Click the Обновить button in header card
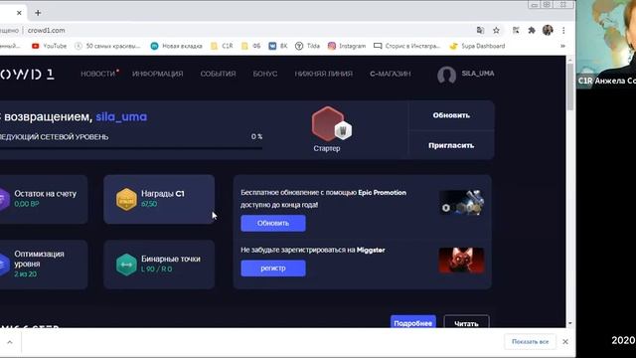 pyautogui.click(x=451, y=115)
